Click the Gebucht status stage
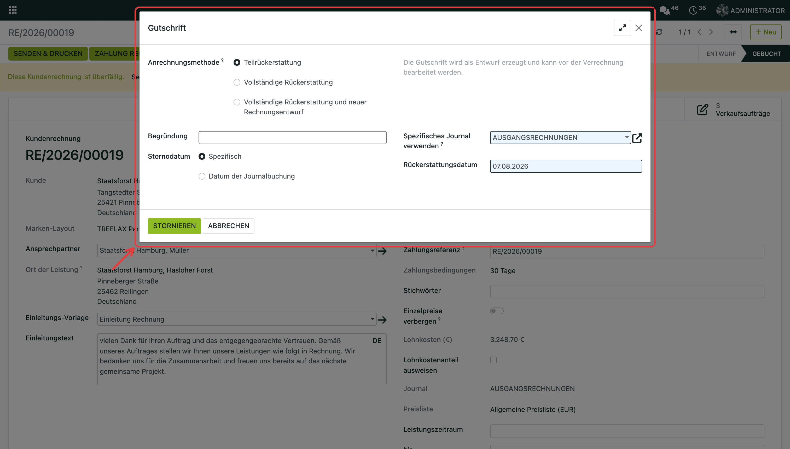Image resolution: width=790 pixels, height=449 pixels. tap(766, 54)
